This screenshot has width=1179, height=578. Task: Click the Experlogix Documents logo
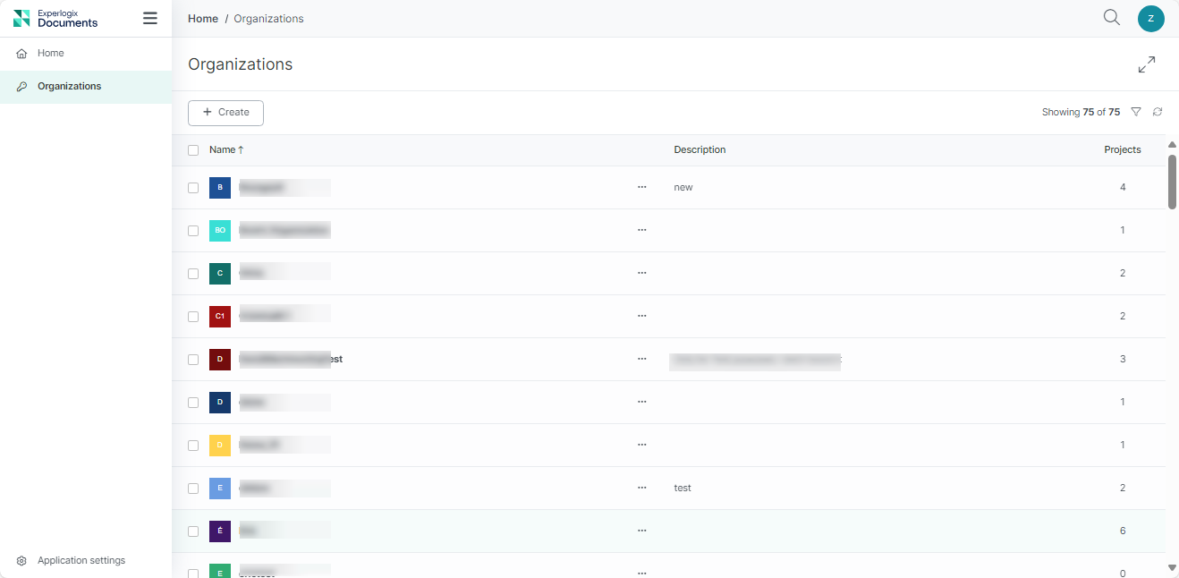click(x=55, y=18)
